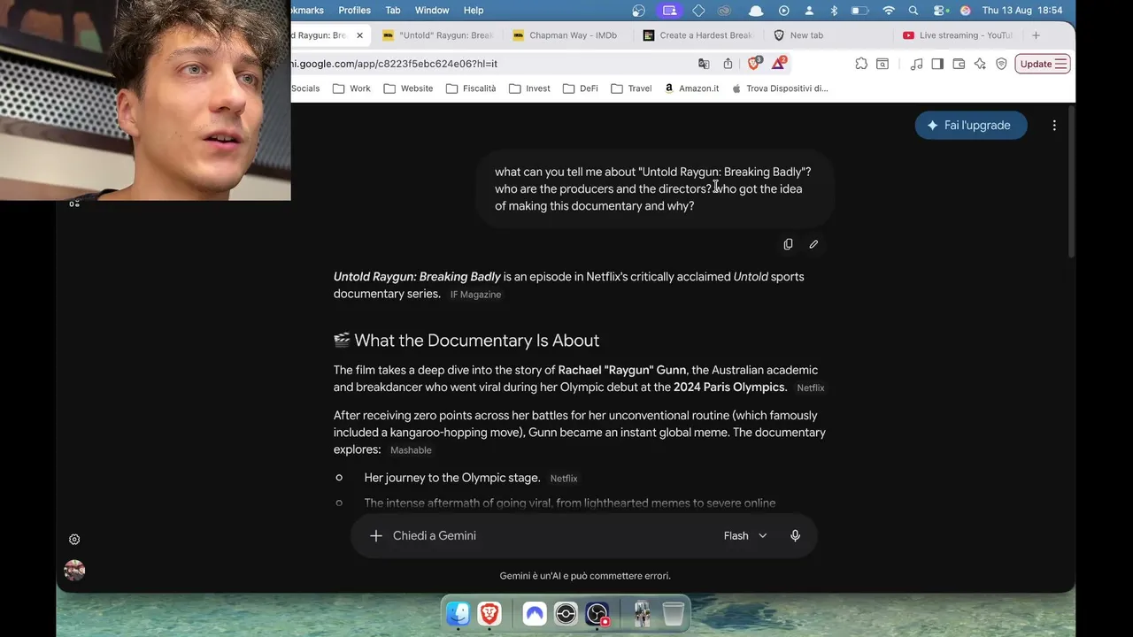Open the account avatar in sidebar
This screenshot has width=1133, height=637.
(74, 571)
